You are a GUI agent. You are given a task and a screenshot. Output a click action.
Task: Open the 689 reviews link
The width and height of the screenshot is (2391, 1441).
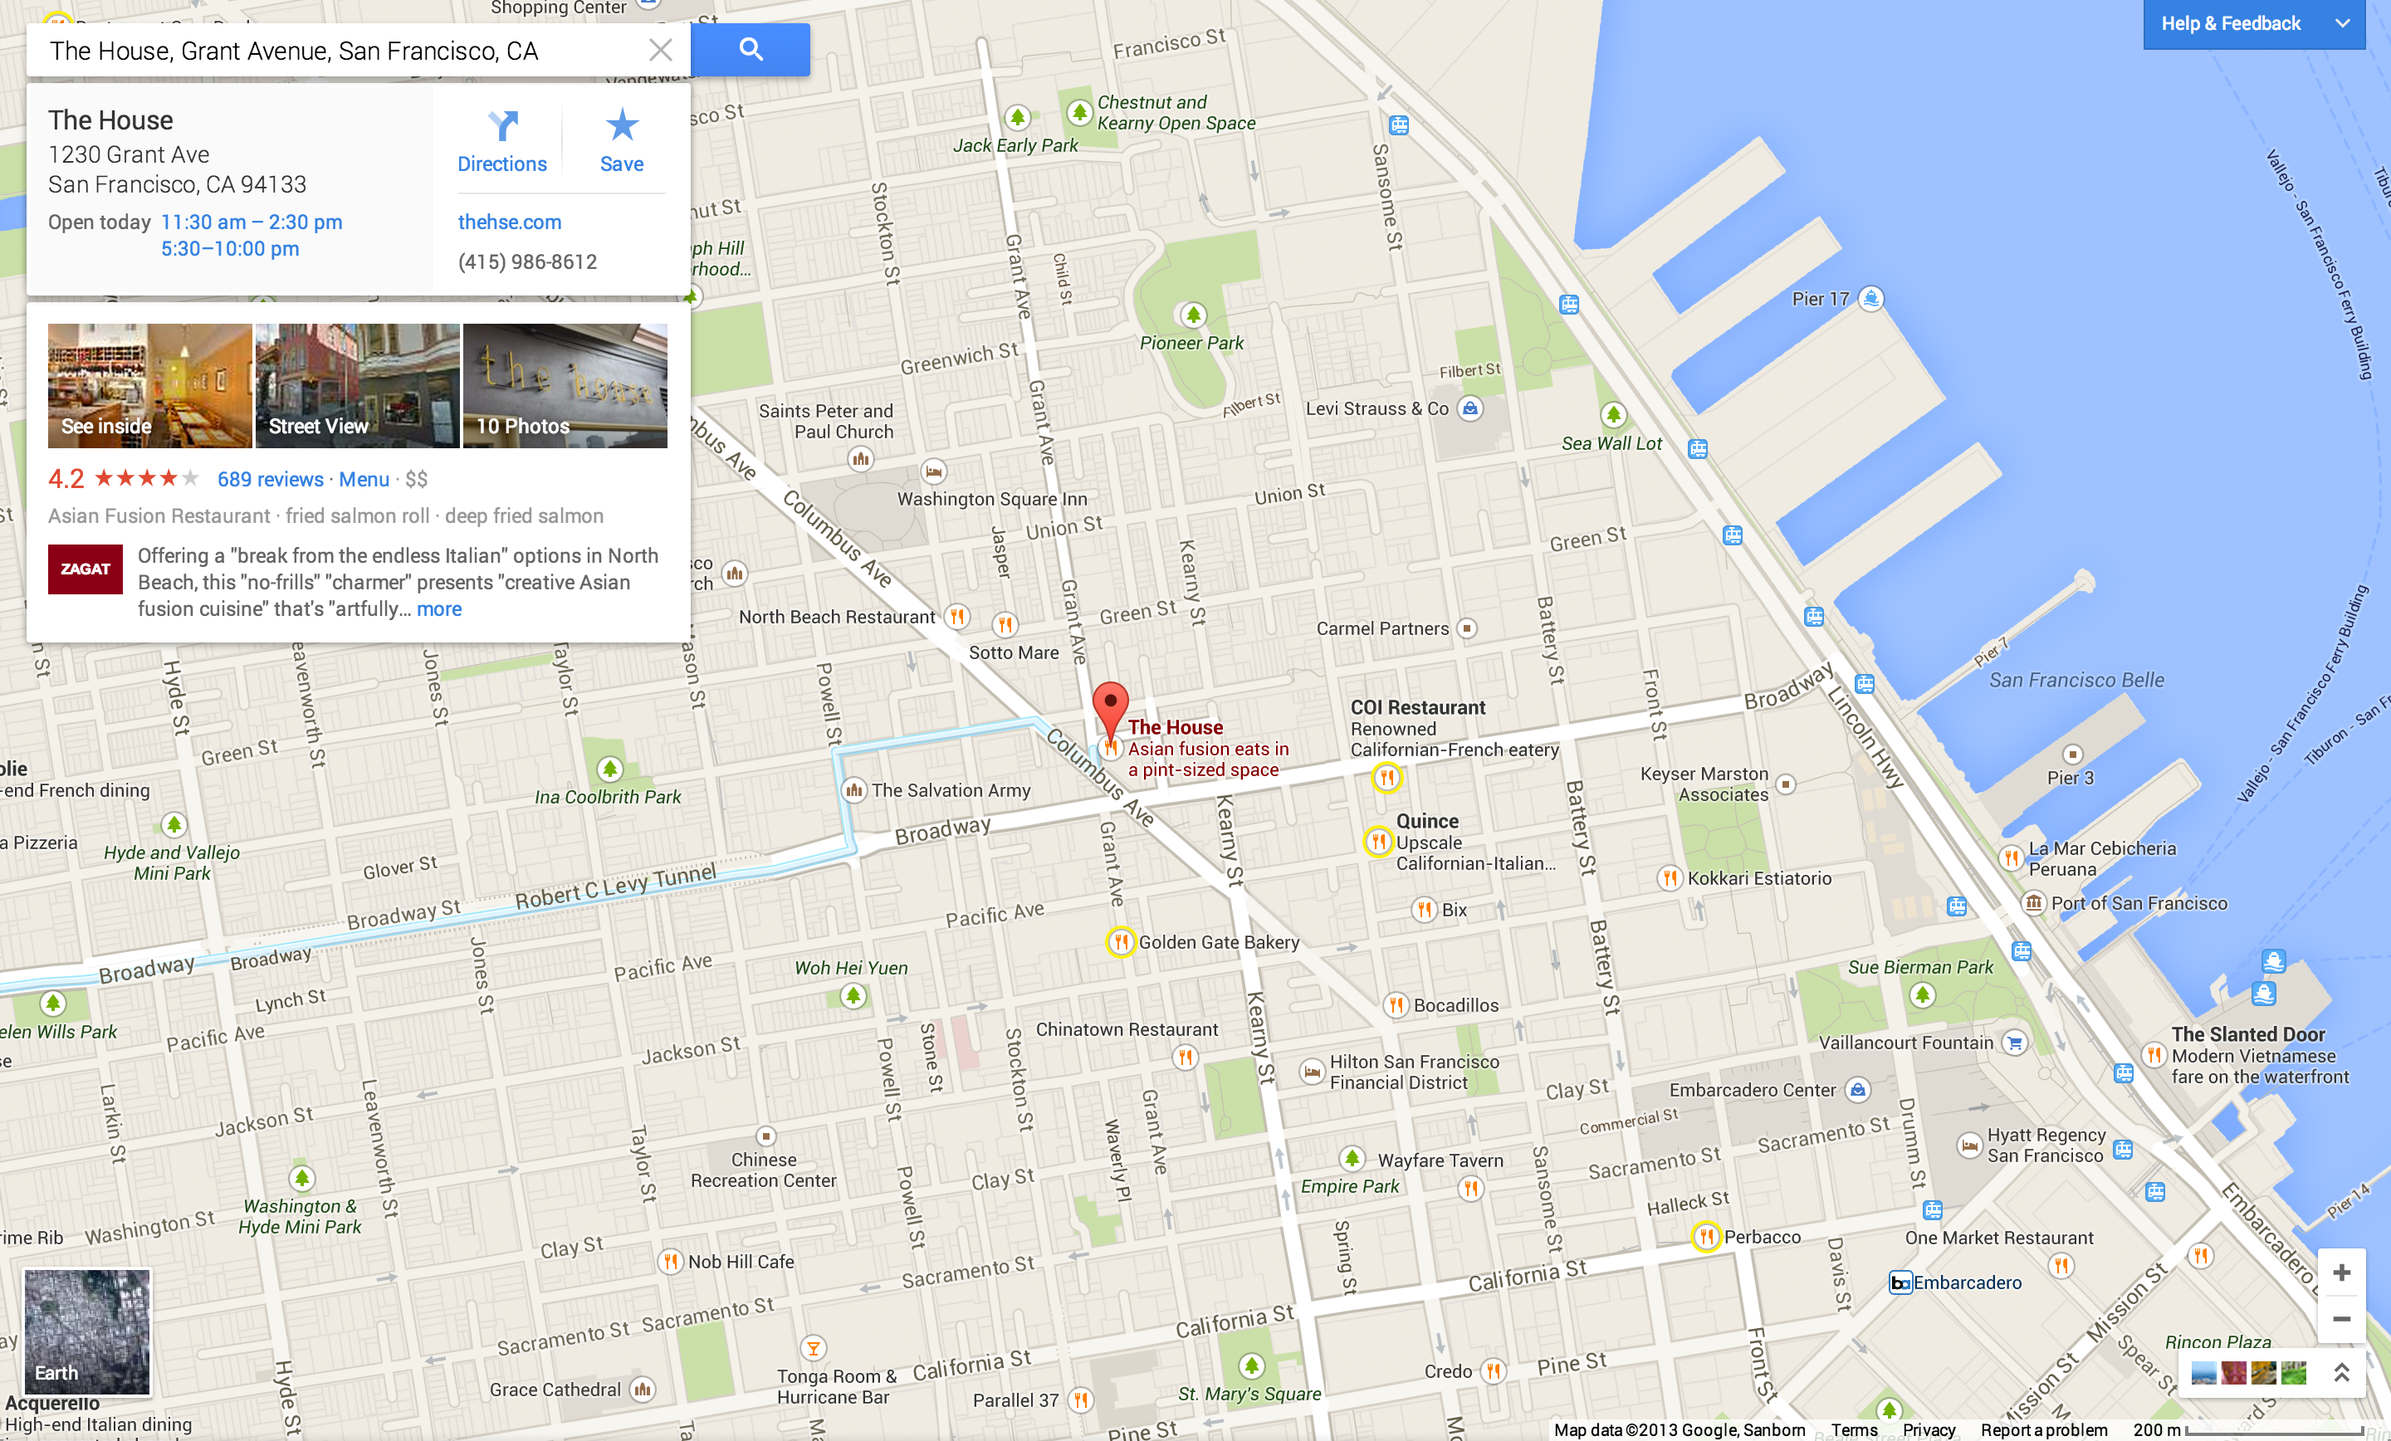[270, 479]
